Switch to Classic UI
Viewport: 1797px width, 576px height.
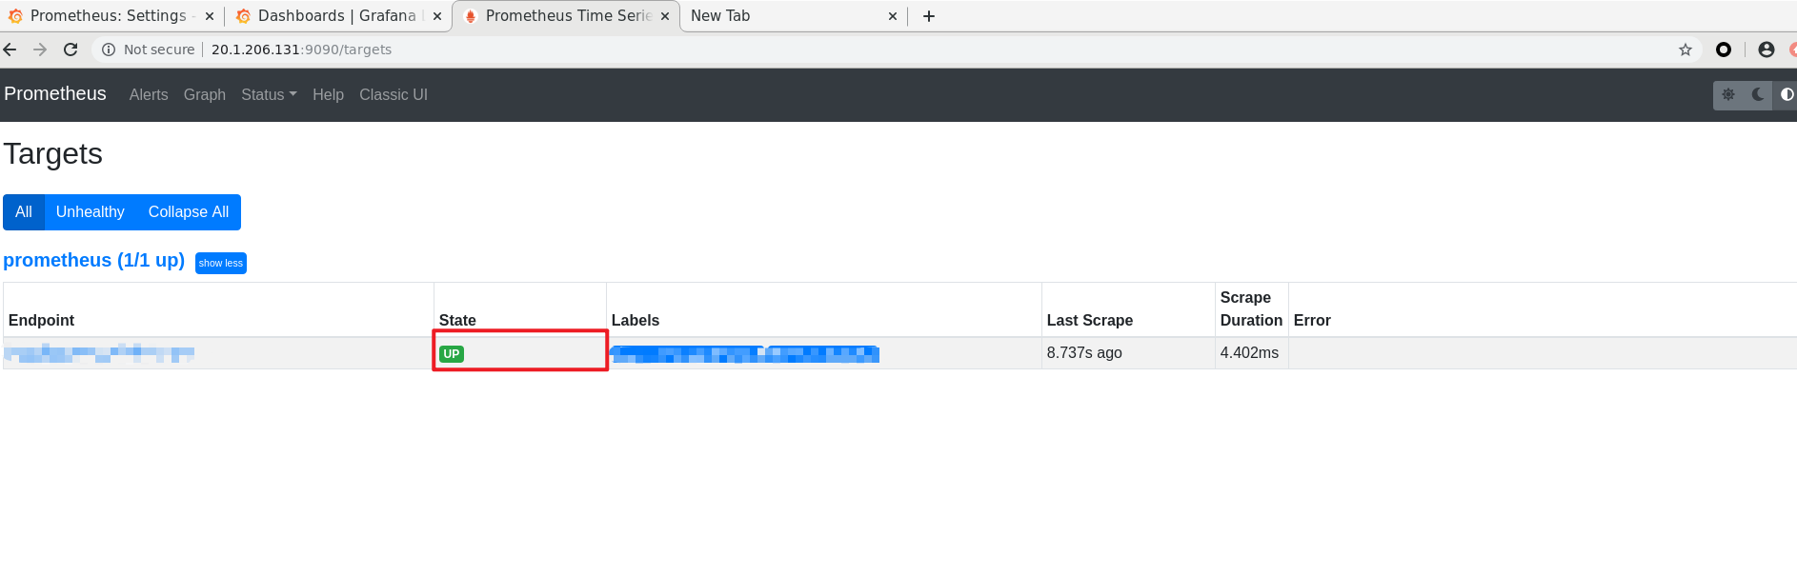click(x=394, y=95)
